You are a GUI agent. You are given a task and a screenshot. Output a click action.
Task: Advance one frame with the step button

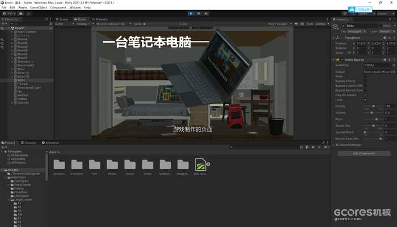(x=206, y=14)
